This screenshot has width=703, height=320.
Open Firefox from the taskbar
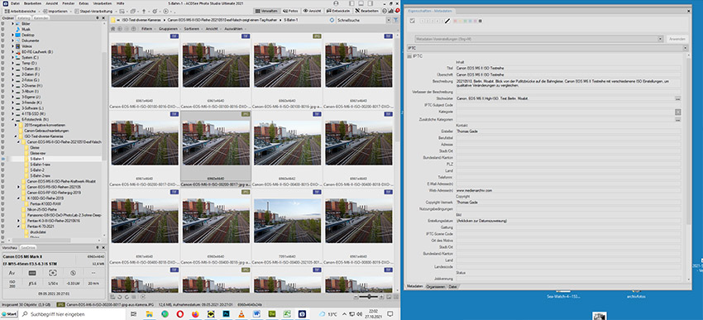[195, 313]
